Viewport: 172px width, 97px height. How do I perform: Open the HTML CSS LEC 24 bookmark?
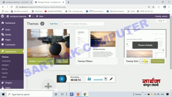point(145,11)
